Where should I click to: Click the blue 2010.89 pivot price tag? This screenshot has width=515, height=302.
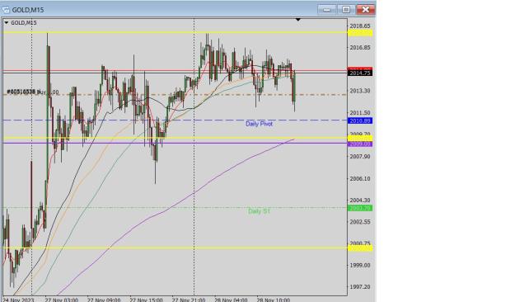(x=360, y=121)
